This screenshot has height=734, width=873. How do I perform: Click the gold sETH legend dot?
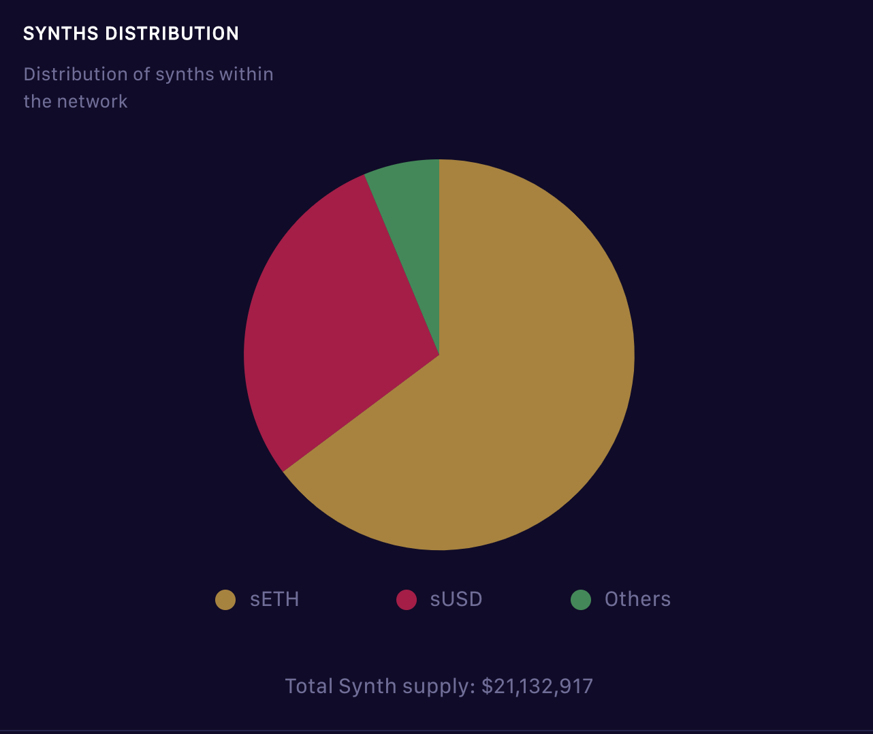[x=225, y=600]
